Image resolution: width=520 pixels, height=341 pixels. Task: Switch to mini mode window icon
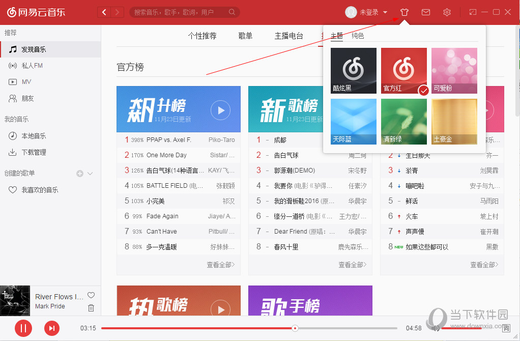[x=473, y=12]
